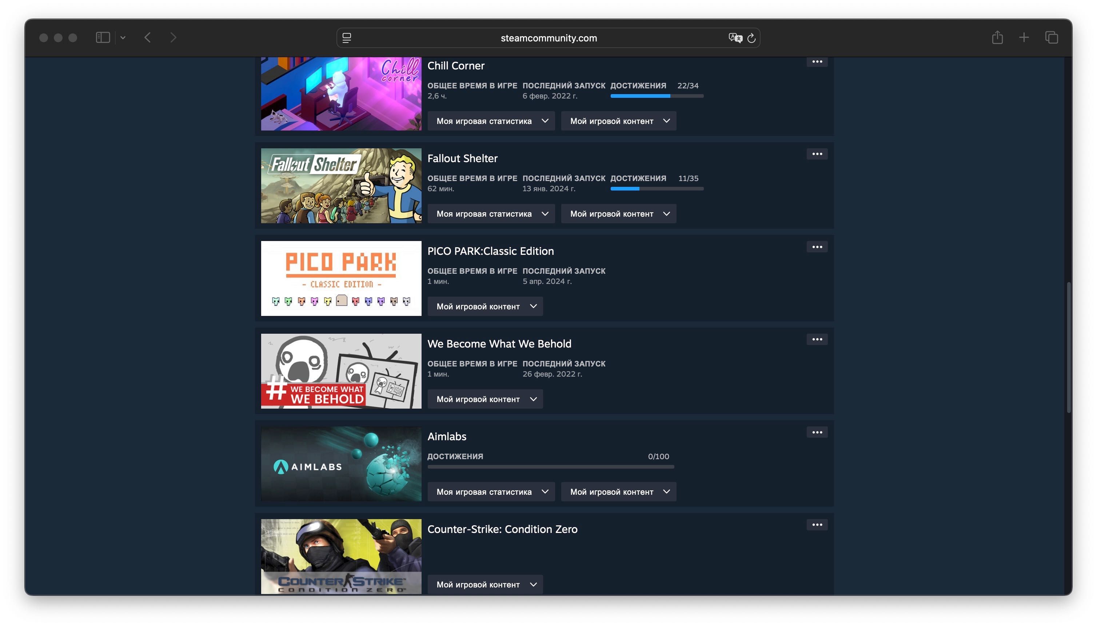Click the PICO PARK cover thumbnail

(x=341, y=278)
